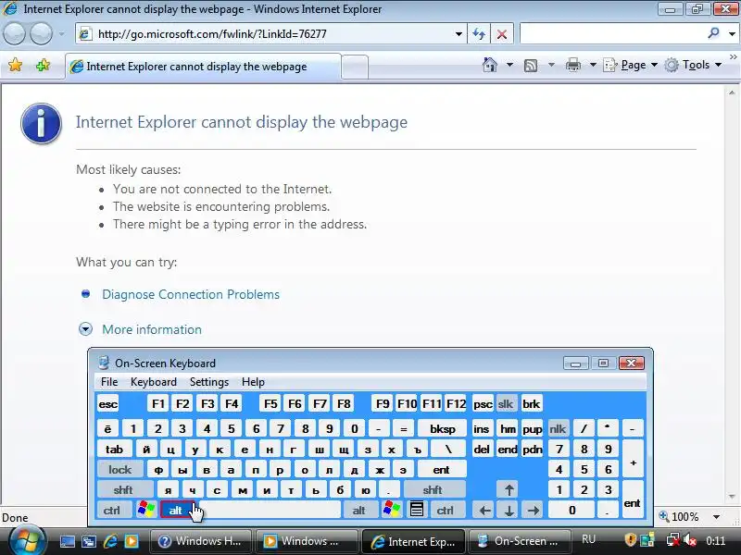Open the Settings menu in On-Screen Keyboard
Image resolution: width=741 pixels, height=555 pixels.
point(209,382)
